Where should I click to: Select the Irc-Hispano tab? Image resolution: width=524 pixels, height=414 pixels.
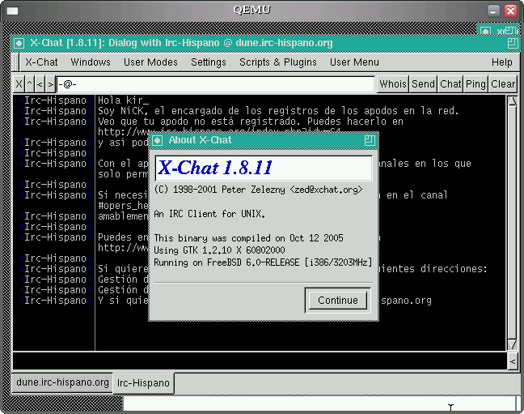click(x=143, y=383)
